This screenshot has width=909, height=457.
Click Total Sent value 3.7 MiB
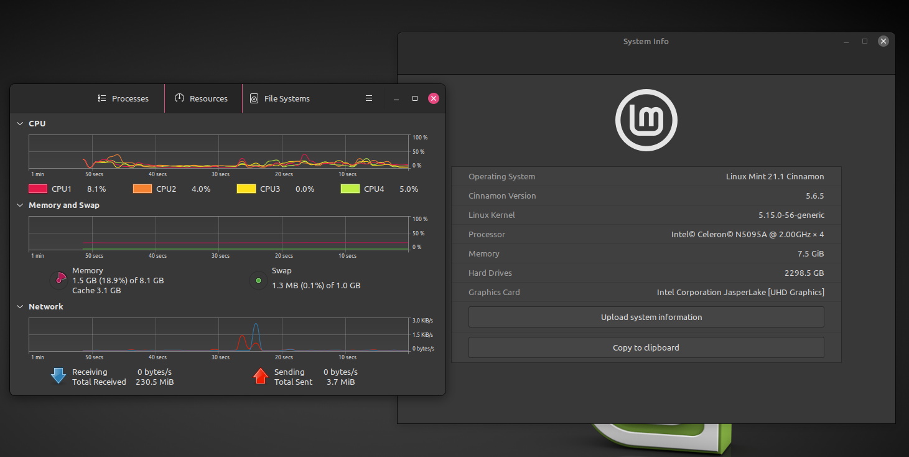coord(340,382)
